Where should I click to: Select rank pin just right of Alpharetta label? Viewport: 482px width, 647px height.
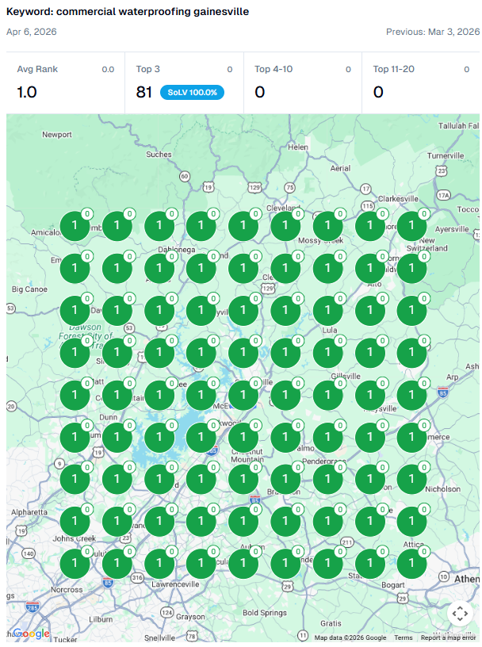coord(75,521)
